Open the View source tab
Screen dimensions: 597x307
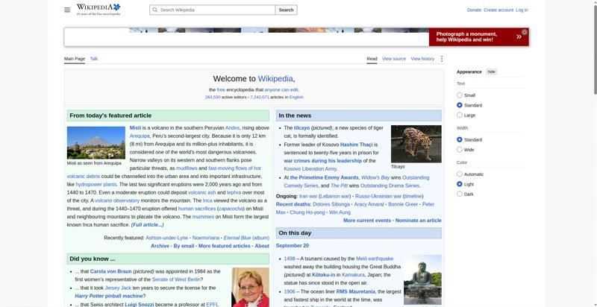[394, 59]
